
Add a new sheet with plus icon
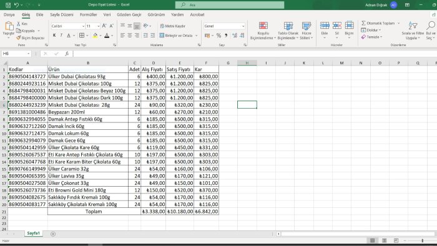point(53,234)
